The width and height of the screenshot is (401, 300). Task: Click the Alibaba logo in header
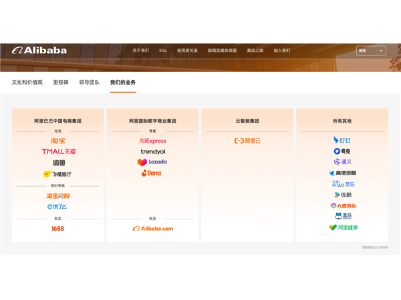(x=39, y=50)
